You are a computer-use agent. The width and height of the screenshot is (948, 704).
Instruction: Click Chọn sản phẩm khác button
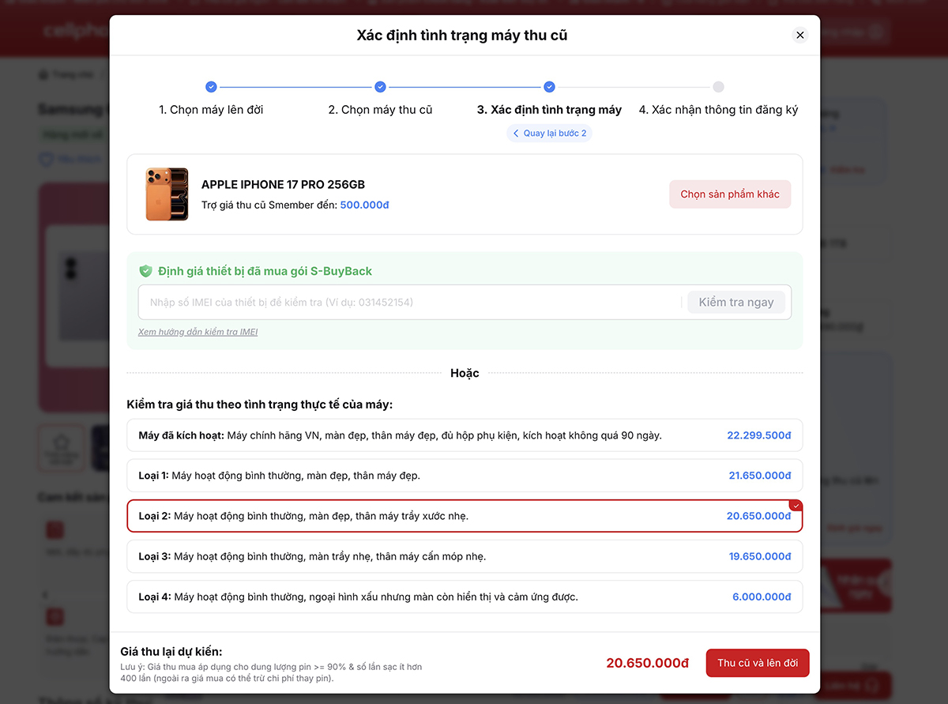[x=730, y=194]
